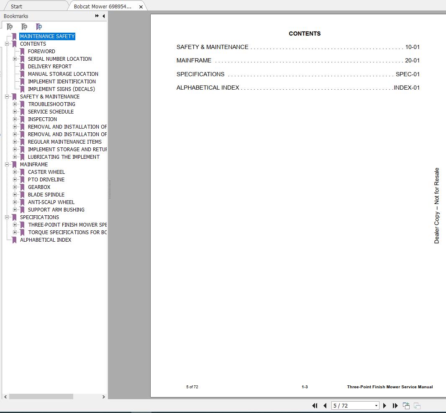Click MAINFRAME 20-01 entry on the contents page
The image size is (446, 413).
click(298, 60)
